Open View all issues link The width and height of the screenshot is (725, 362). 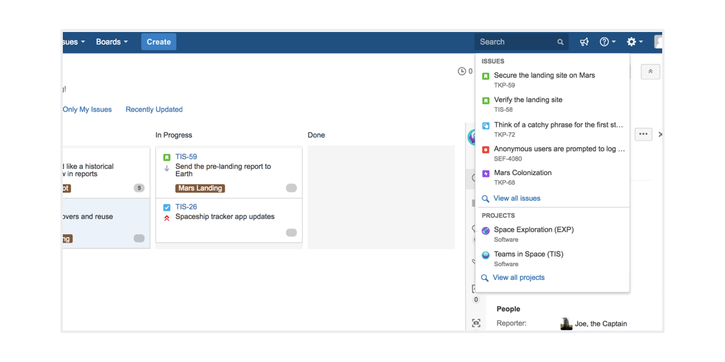(x=517, y=198)
